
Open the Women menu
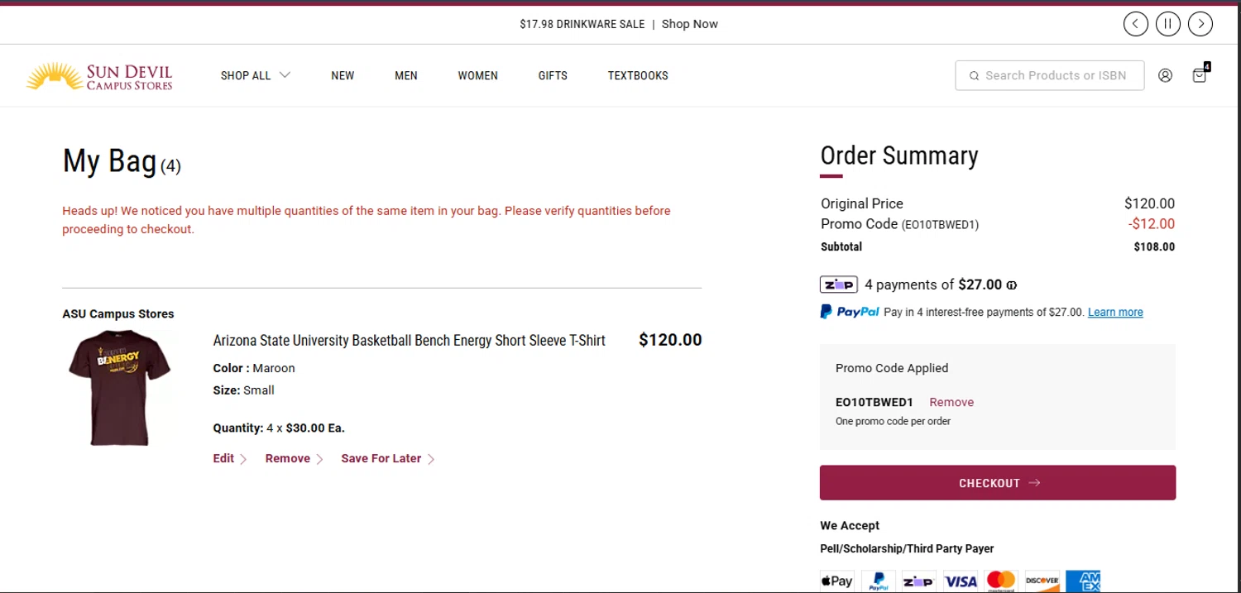(477, 75)
